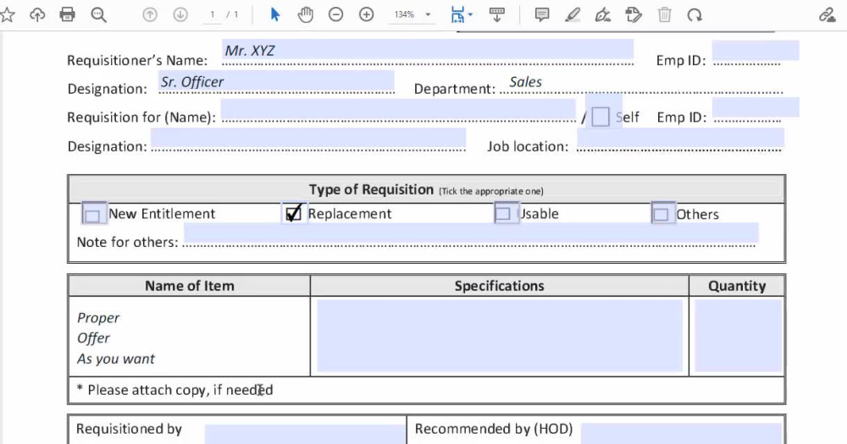Select the arrow selection tool
847x444 pixels.
click(x=275, y=14)
